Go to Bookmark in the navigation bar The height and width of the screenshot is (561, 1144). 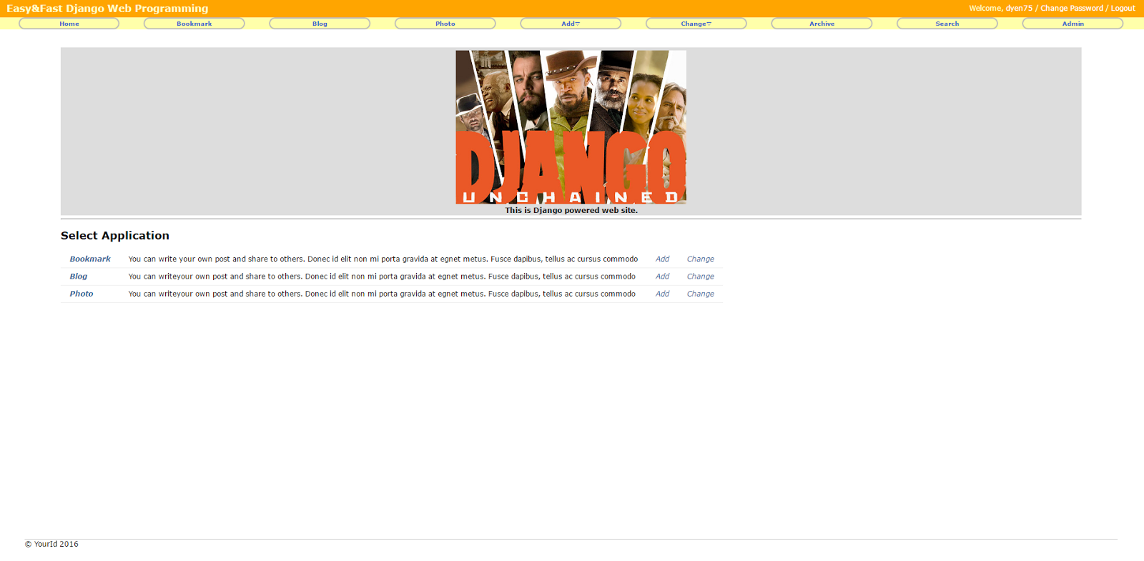pyautogui.click(x=194, y=24)
